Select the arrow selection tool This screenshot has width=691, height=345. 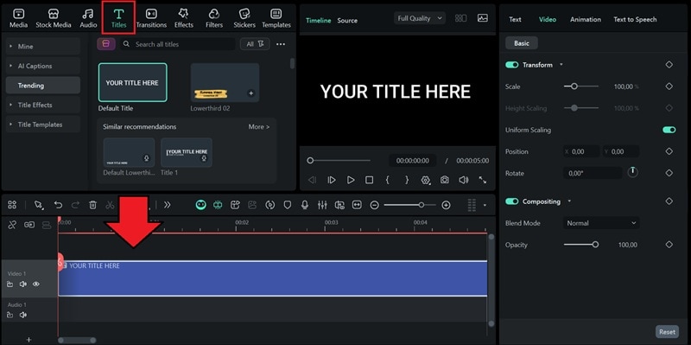pos(39,205)
